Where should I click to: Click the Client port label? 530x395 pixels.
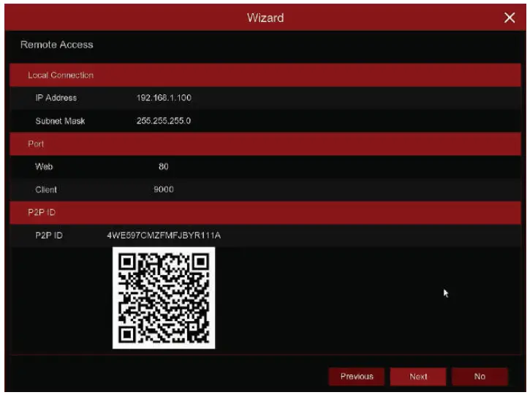46,189
